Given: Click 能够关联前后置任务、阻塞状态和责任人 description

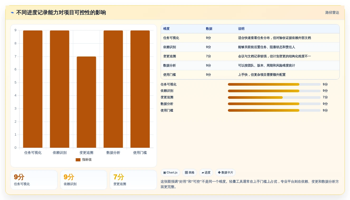Looking at the screenshot, I should point(267,47).
